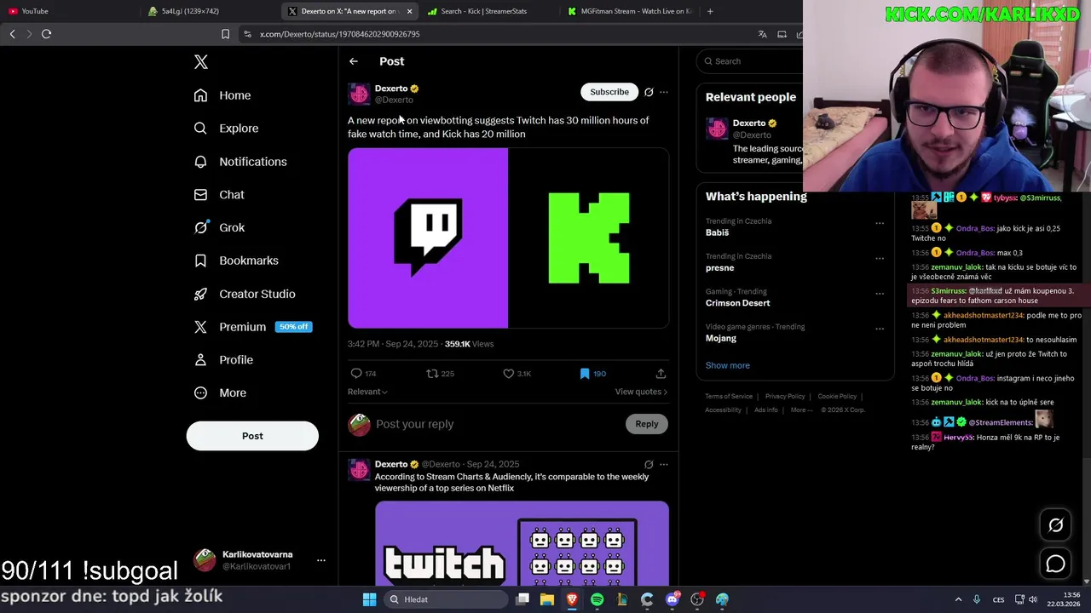Open options dots for Mojang trend
Screen dimensions: 1091x613
880,329
